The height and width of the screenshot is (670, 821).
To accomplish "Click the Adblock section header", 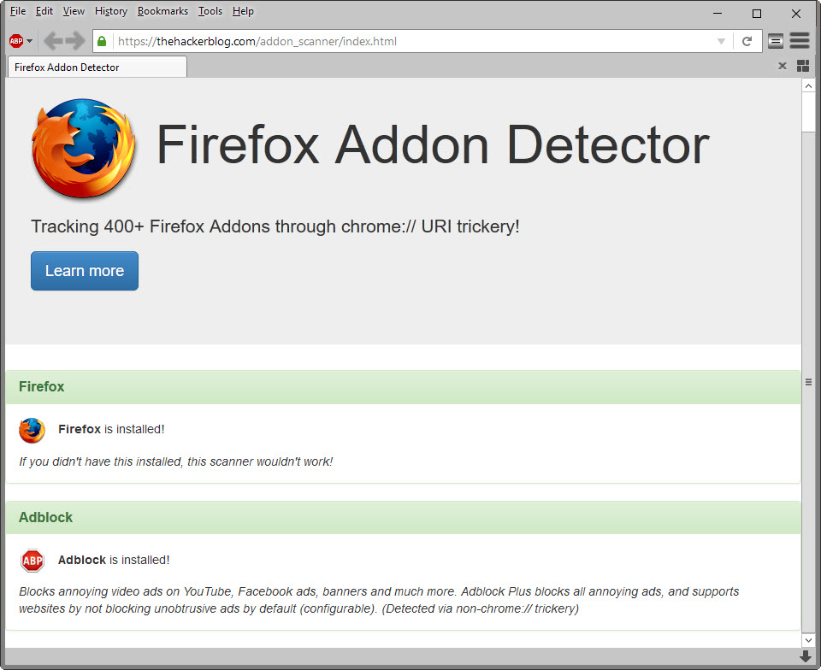I will tap(403, 518).
